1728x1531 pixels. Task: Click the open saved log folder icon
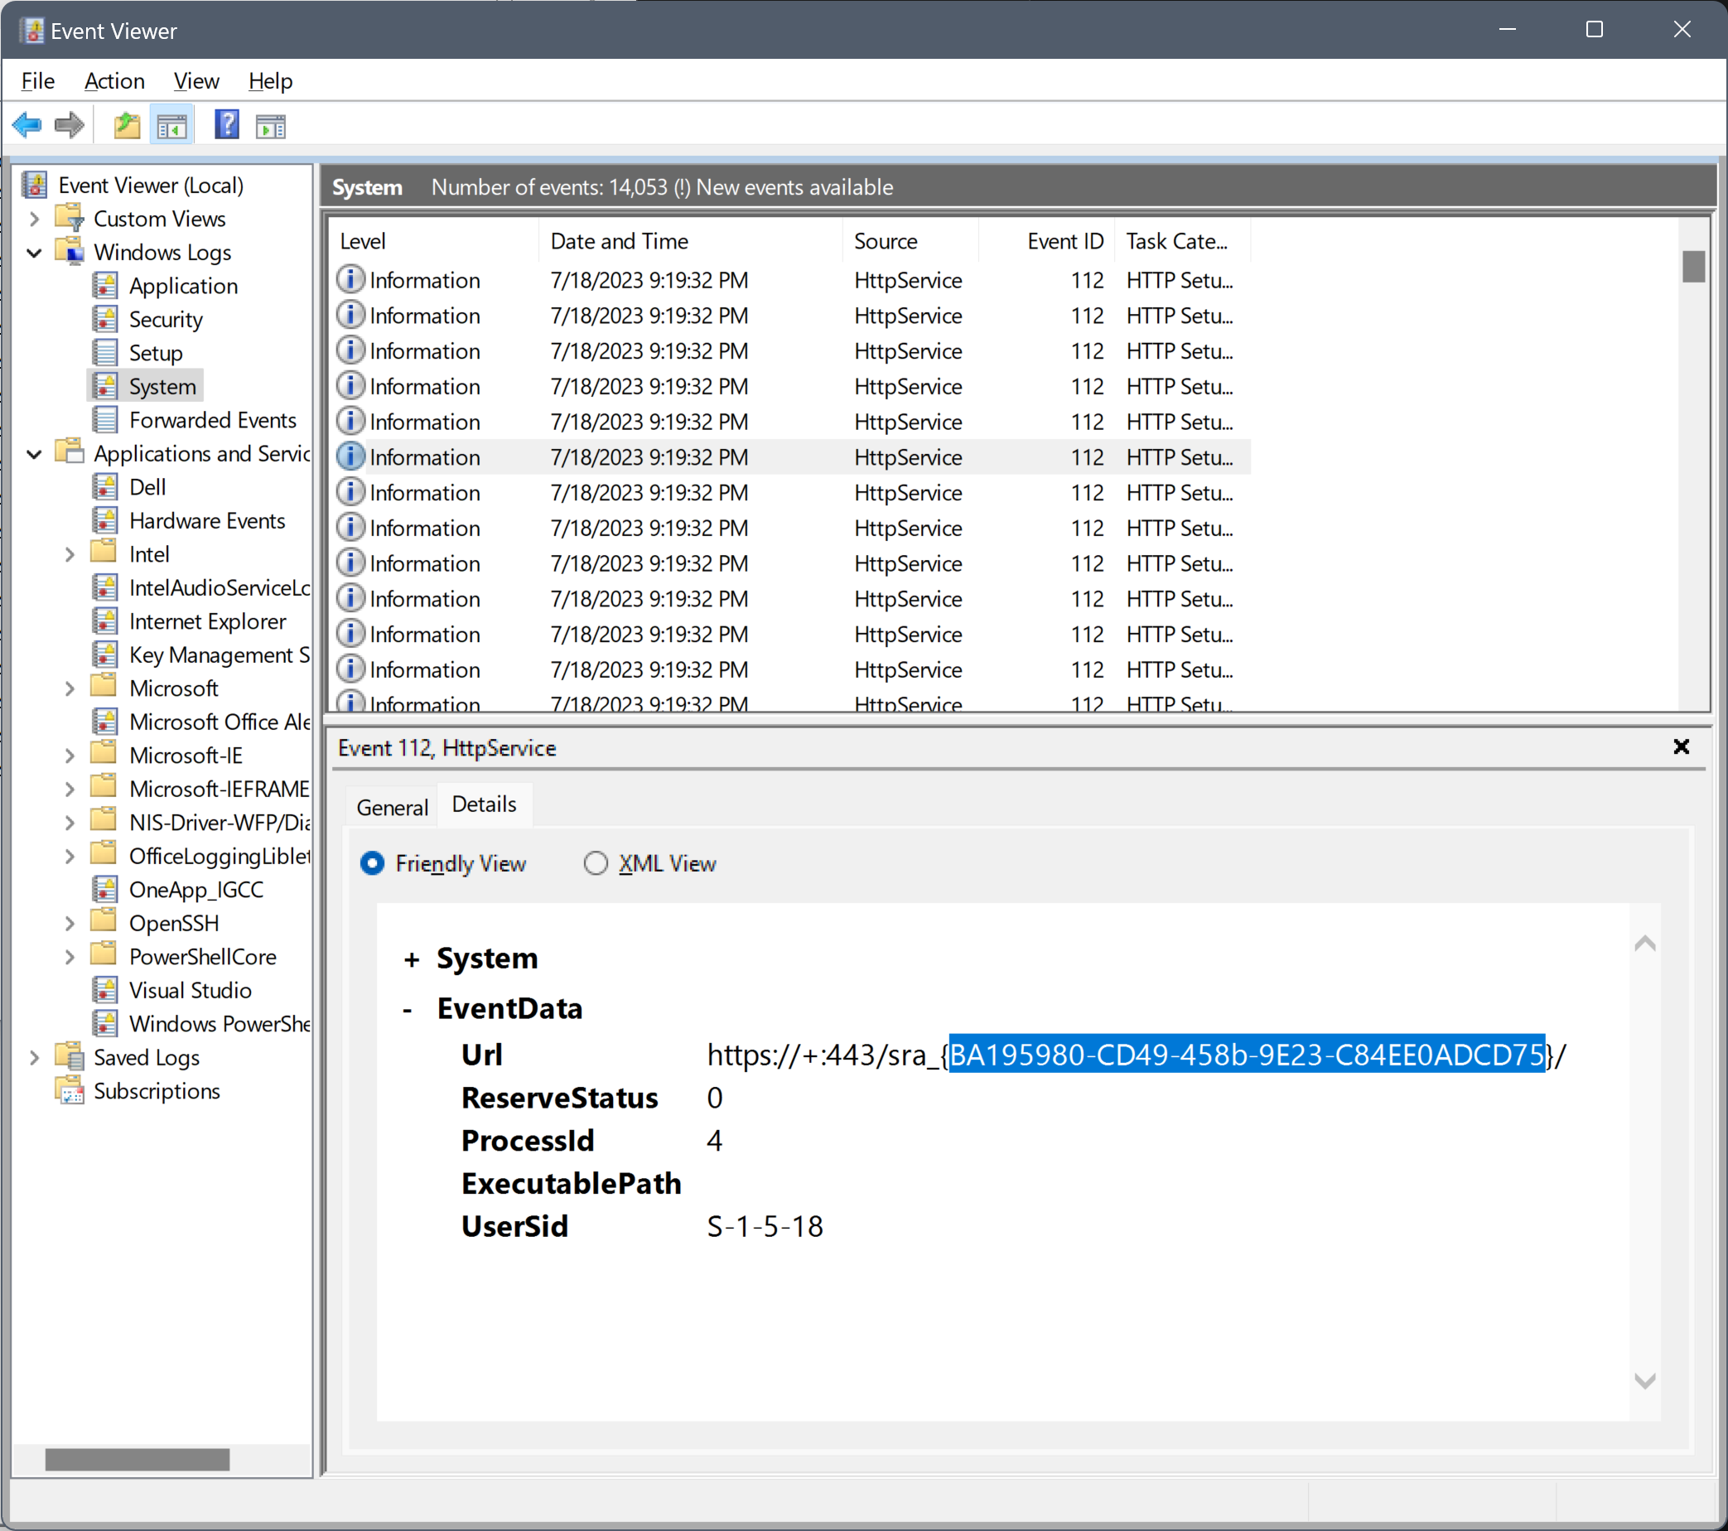point(126,126)
